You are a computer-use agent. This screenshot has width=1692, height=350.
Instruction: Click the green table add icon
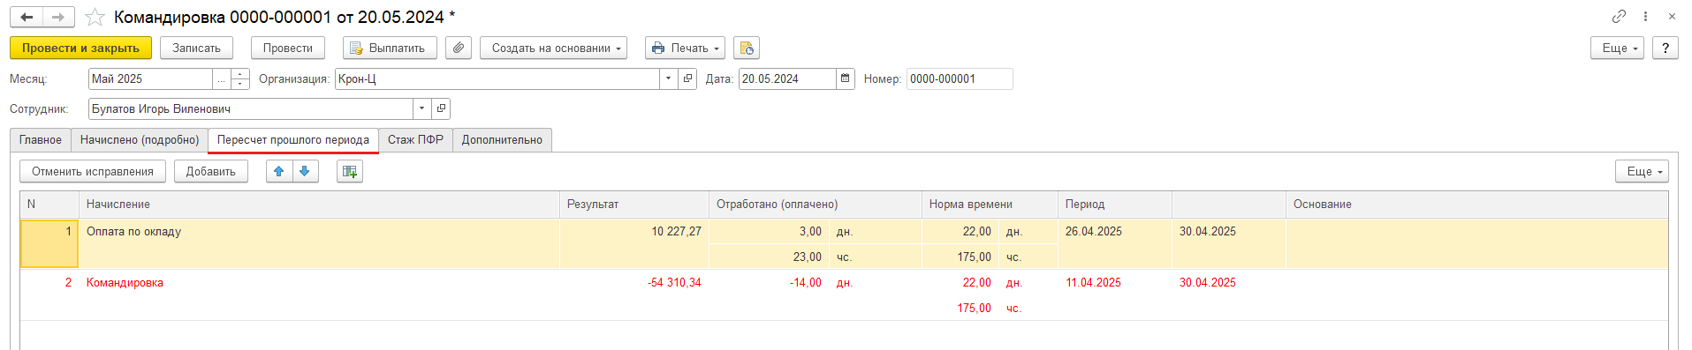[350, 171]
